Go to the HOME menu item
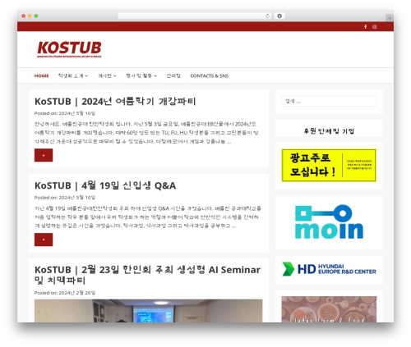 [x=41, y=75]
